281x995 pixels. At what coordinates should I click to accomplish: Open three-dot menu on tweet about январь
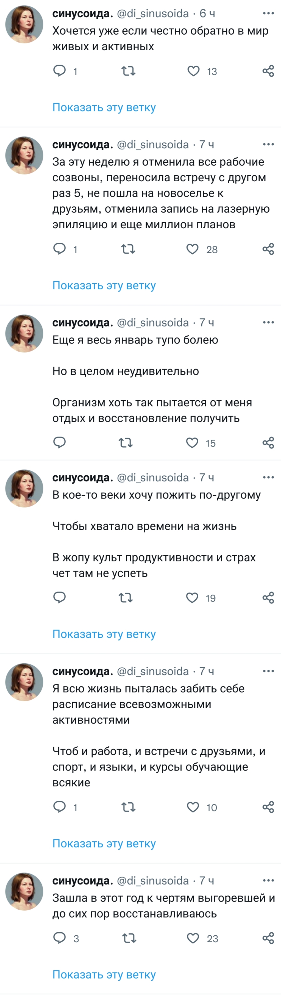[268, 323]
